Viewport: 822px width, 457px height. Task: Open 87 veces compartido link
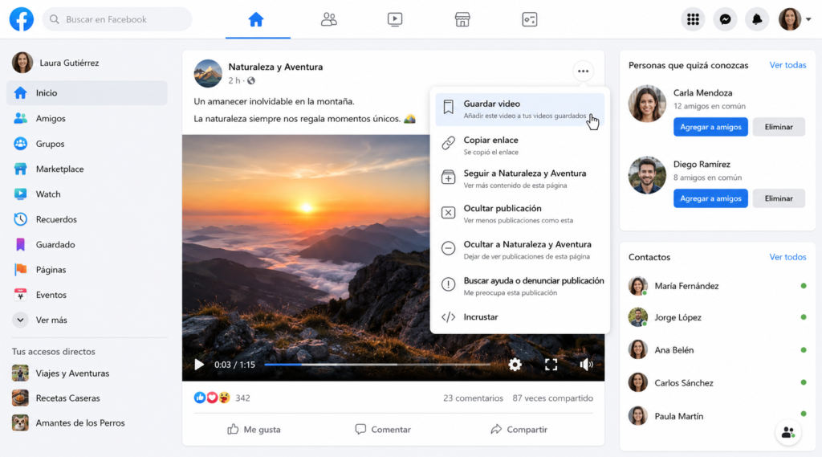(553, 398)
